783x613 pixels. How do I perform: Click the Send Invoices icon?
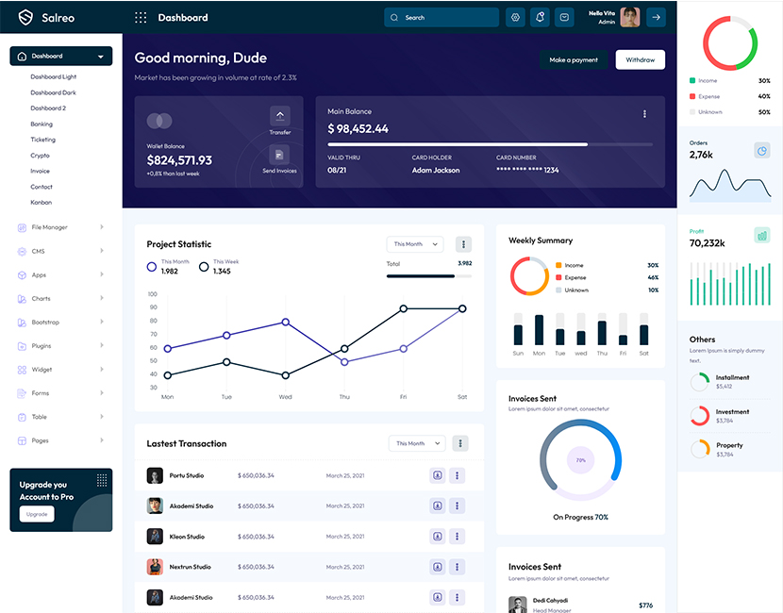pos(279,155)
